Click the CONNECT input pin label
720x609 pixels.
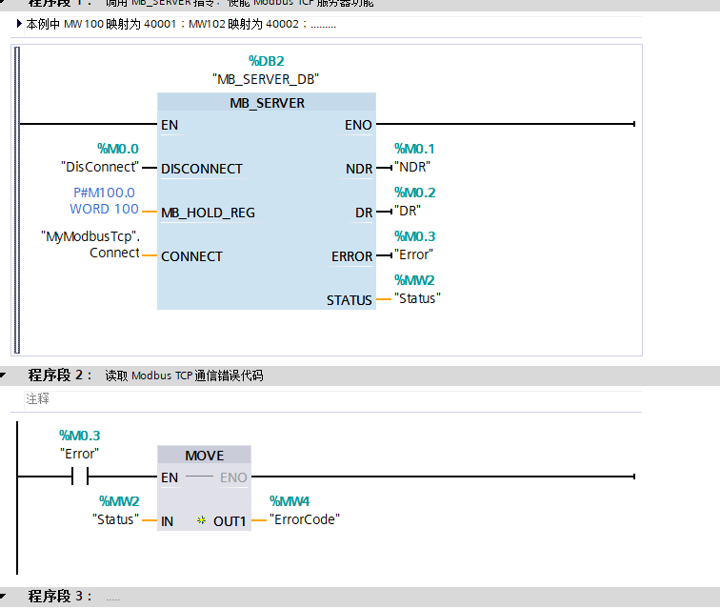click(191, 256)
